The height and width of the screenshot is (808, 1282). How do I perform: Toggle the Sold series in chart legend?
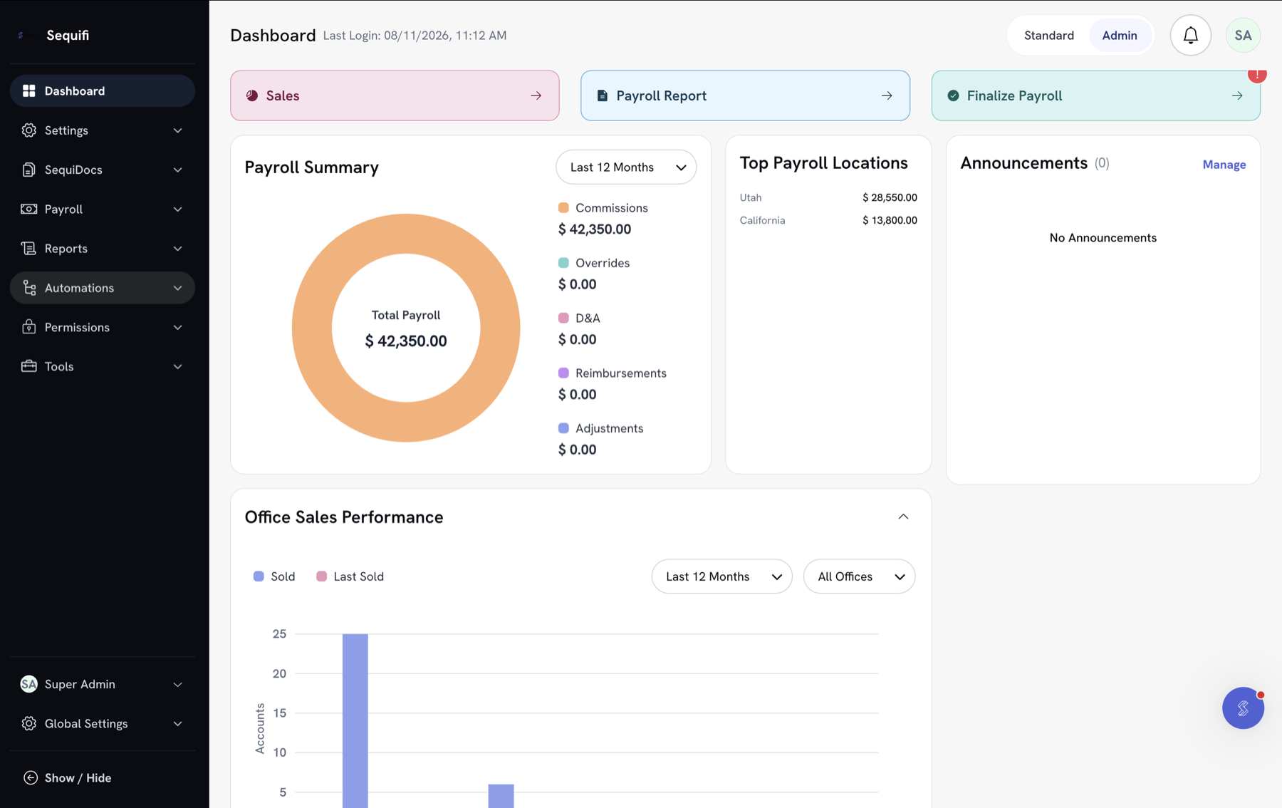click(274, 576)
